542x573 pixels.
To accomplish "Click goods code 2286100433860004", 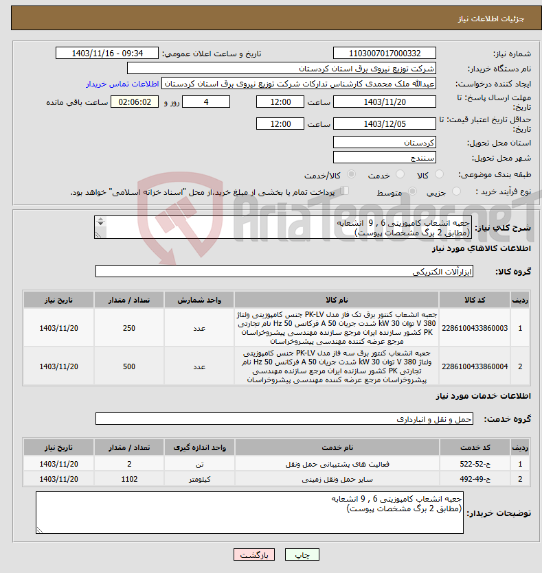I will pos(475,366).
